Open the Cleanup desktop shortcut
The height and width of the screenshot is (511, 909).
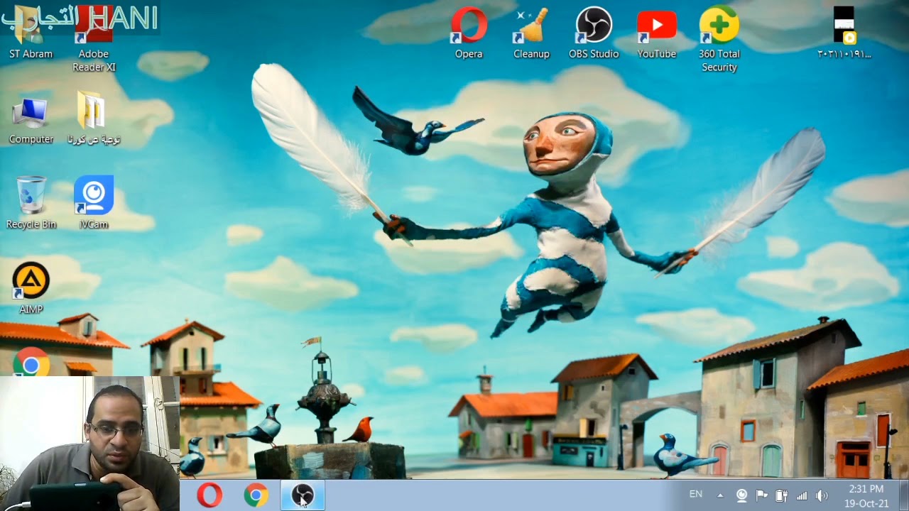[531, 33]
